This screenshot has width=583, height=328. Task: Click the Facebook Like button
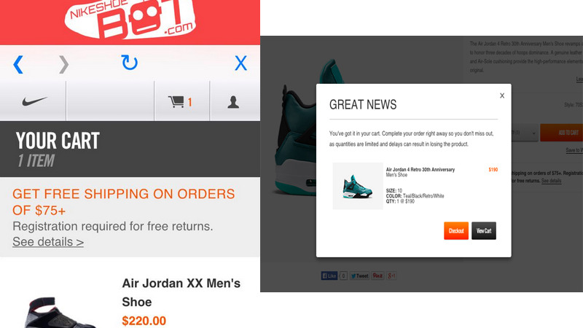click(329, 276)
